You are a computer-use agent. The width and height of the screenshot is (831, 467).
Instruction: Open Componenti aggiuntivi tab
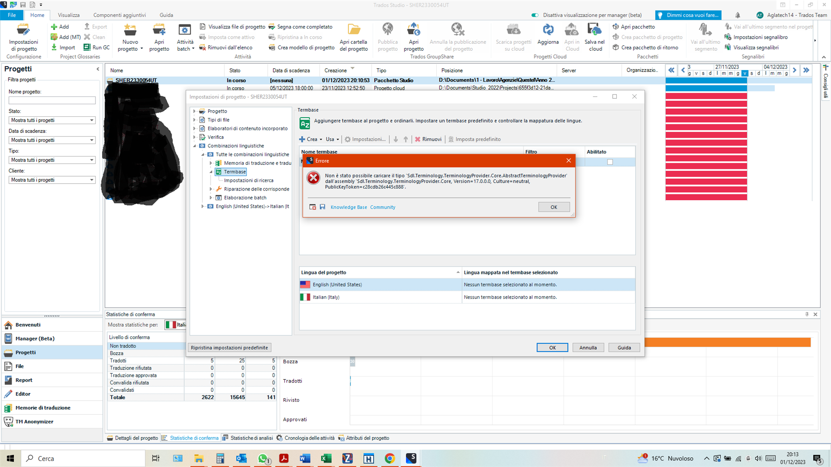point(120,15)
